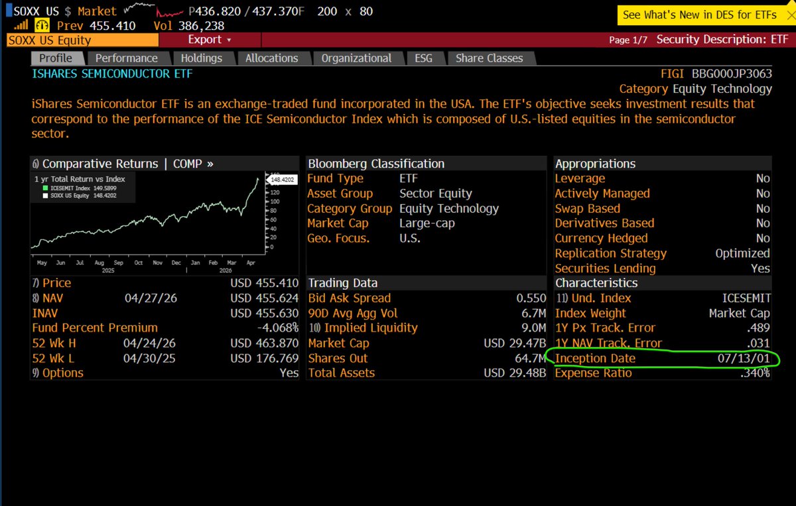Click the yellow gauge icon beside Prev
Screen dimensions: 796x506
(42, 26)
